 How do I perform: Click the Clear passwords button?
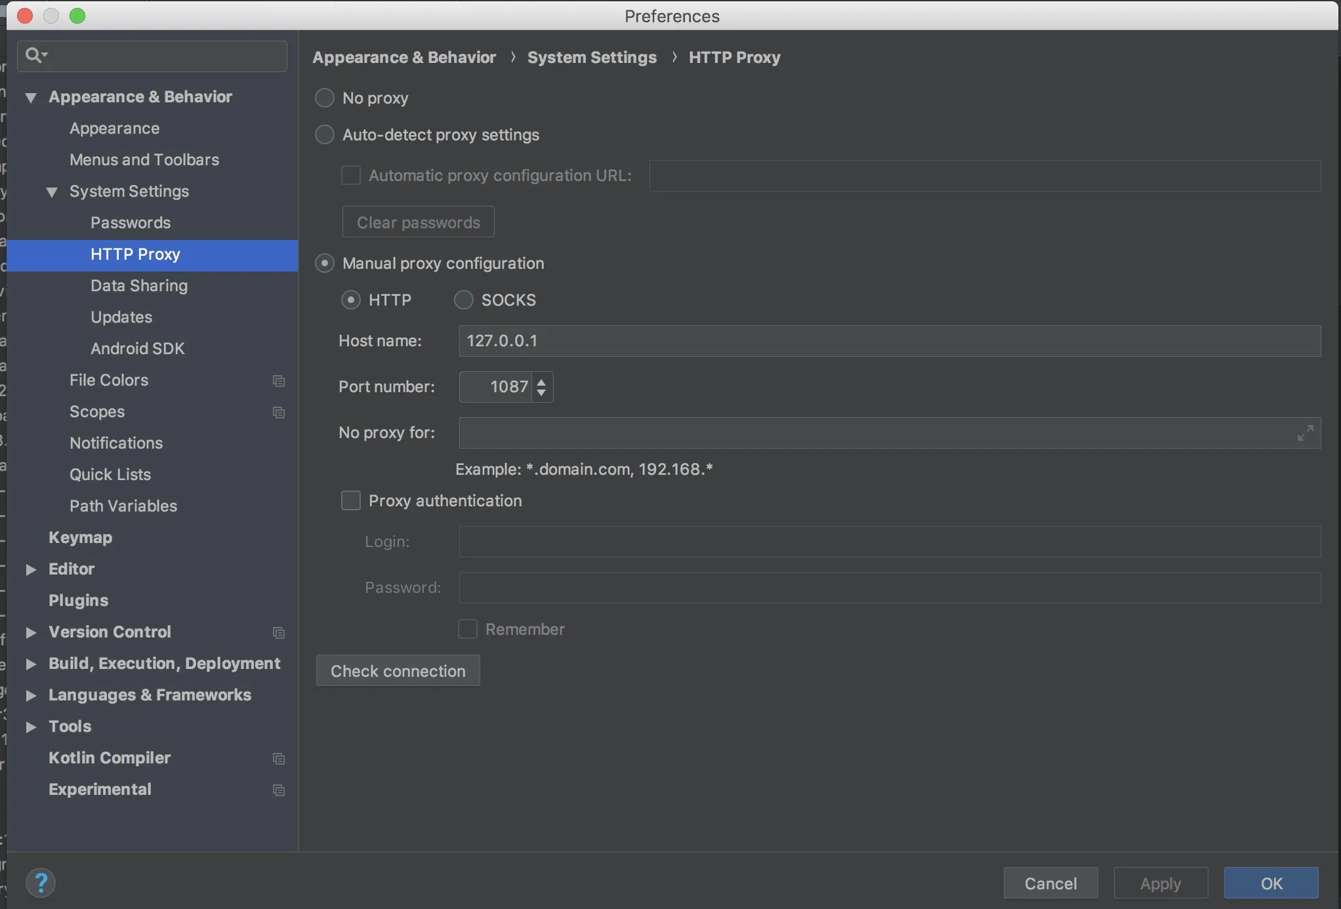(418, 221)
